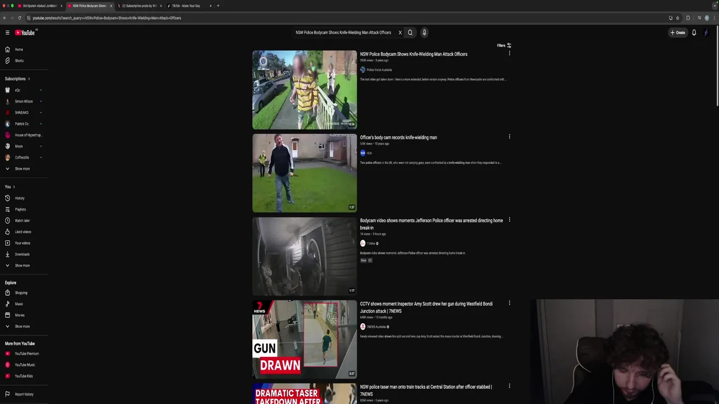Open the tab search dropdown arrow
Image resolution: width=719 pixels, height=404 pixels.
pos(715,6)
